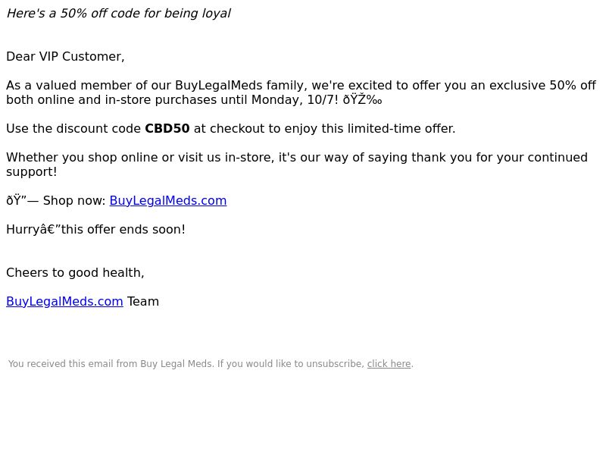Click the exclusive 50% off phrase
The height and width of the screenshot is (455, 606).
click(542, 86)
